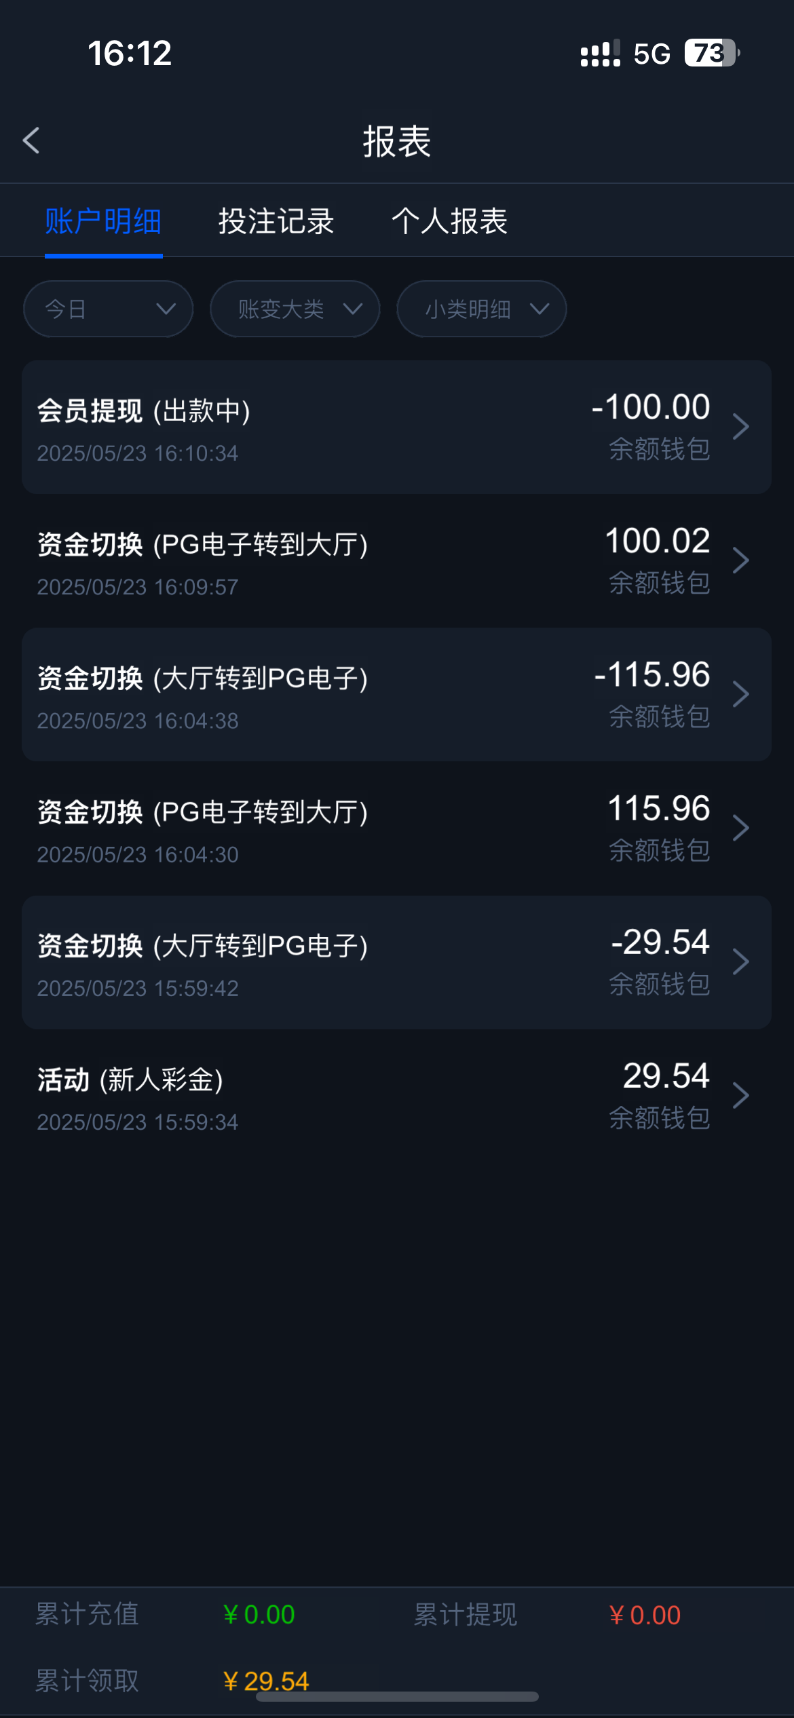
Task: Open chevron for the -100.00 withdrawal entry
Action: pos(741,427)
